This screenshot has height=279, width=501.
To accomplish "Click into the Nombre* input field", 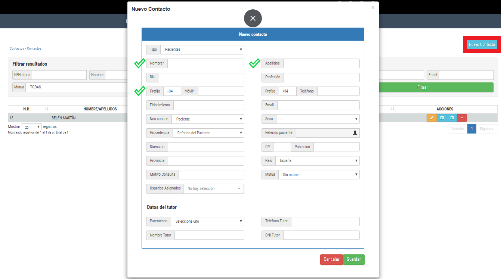I will (205, 63).
